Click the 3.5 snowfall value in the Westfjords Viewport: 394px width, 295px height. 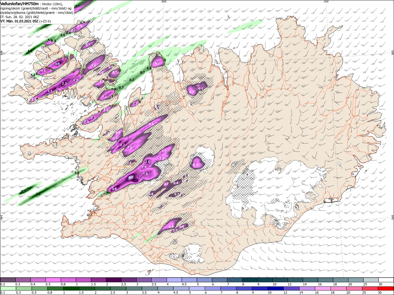coord(57,64)
